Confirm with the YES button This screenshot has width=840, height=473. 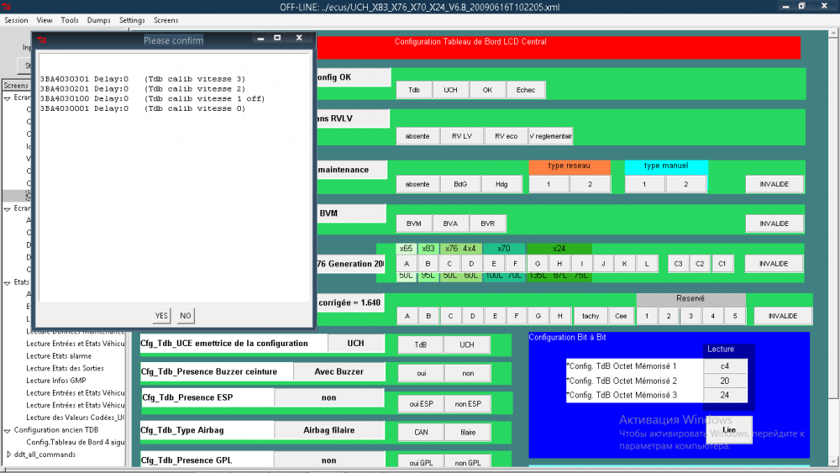(161, 316)
